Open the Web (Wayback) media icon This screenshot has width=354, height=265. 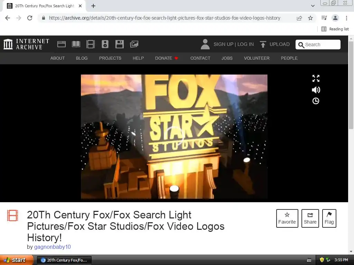[62, 44]
